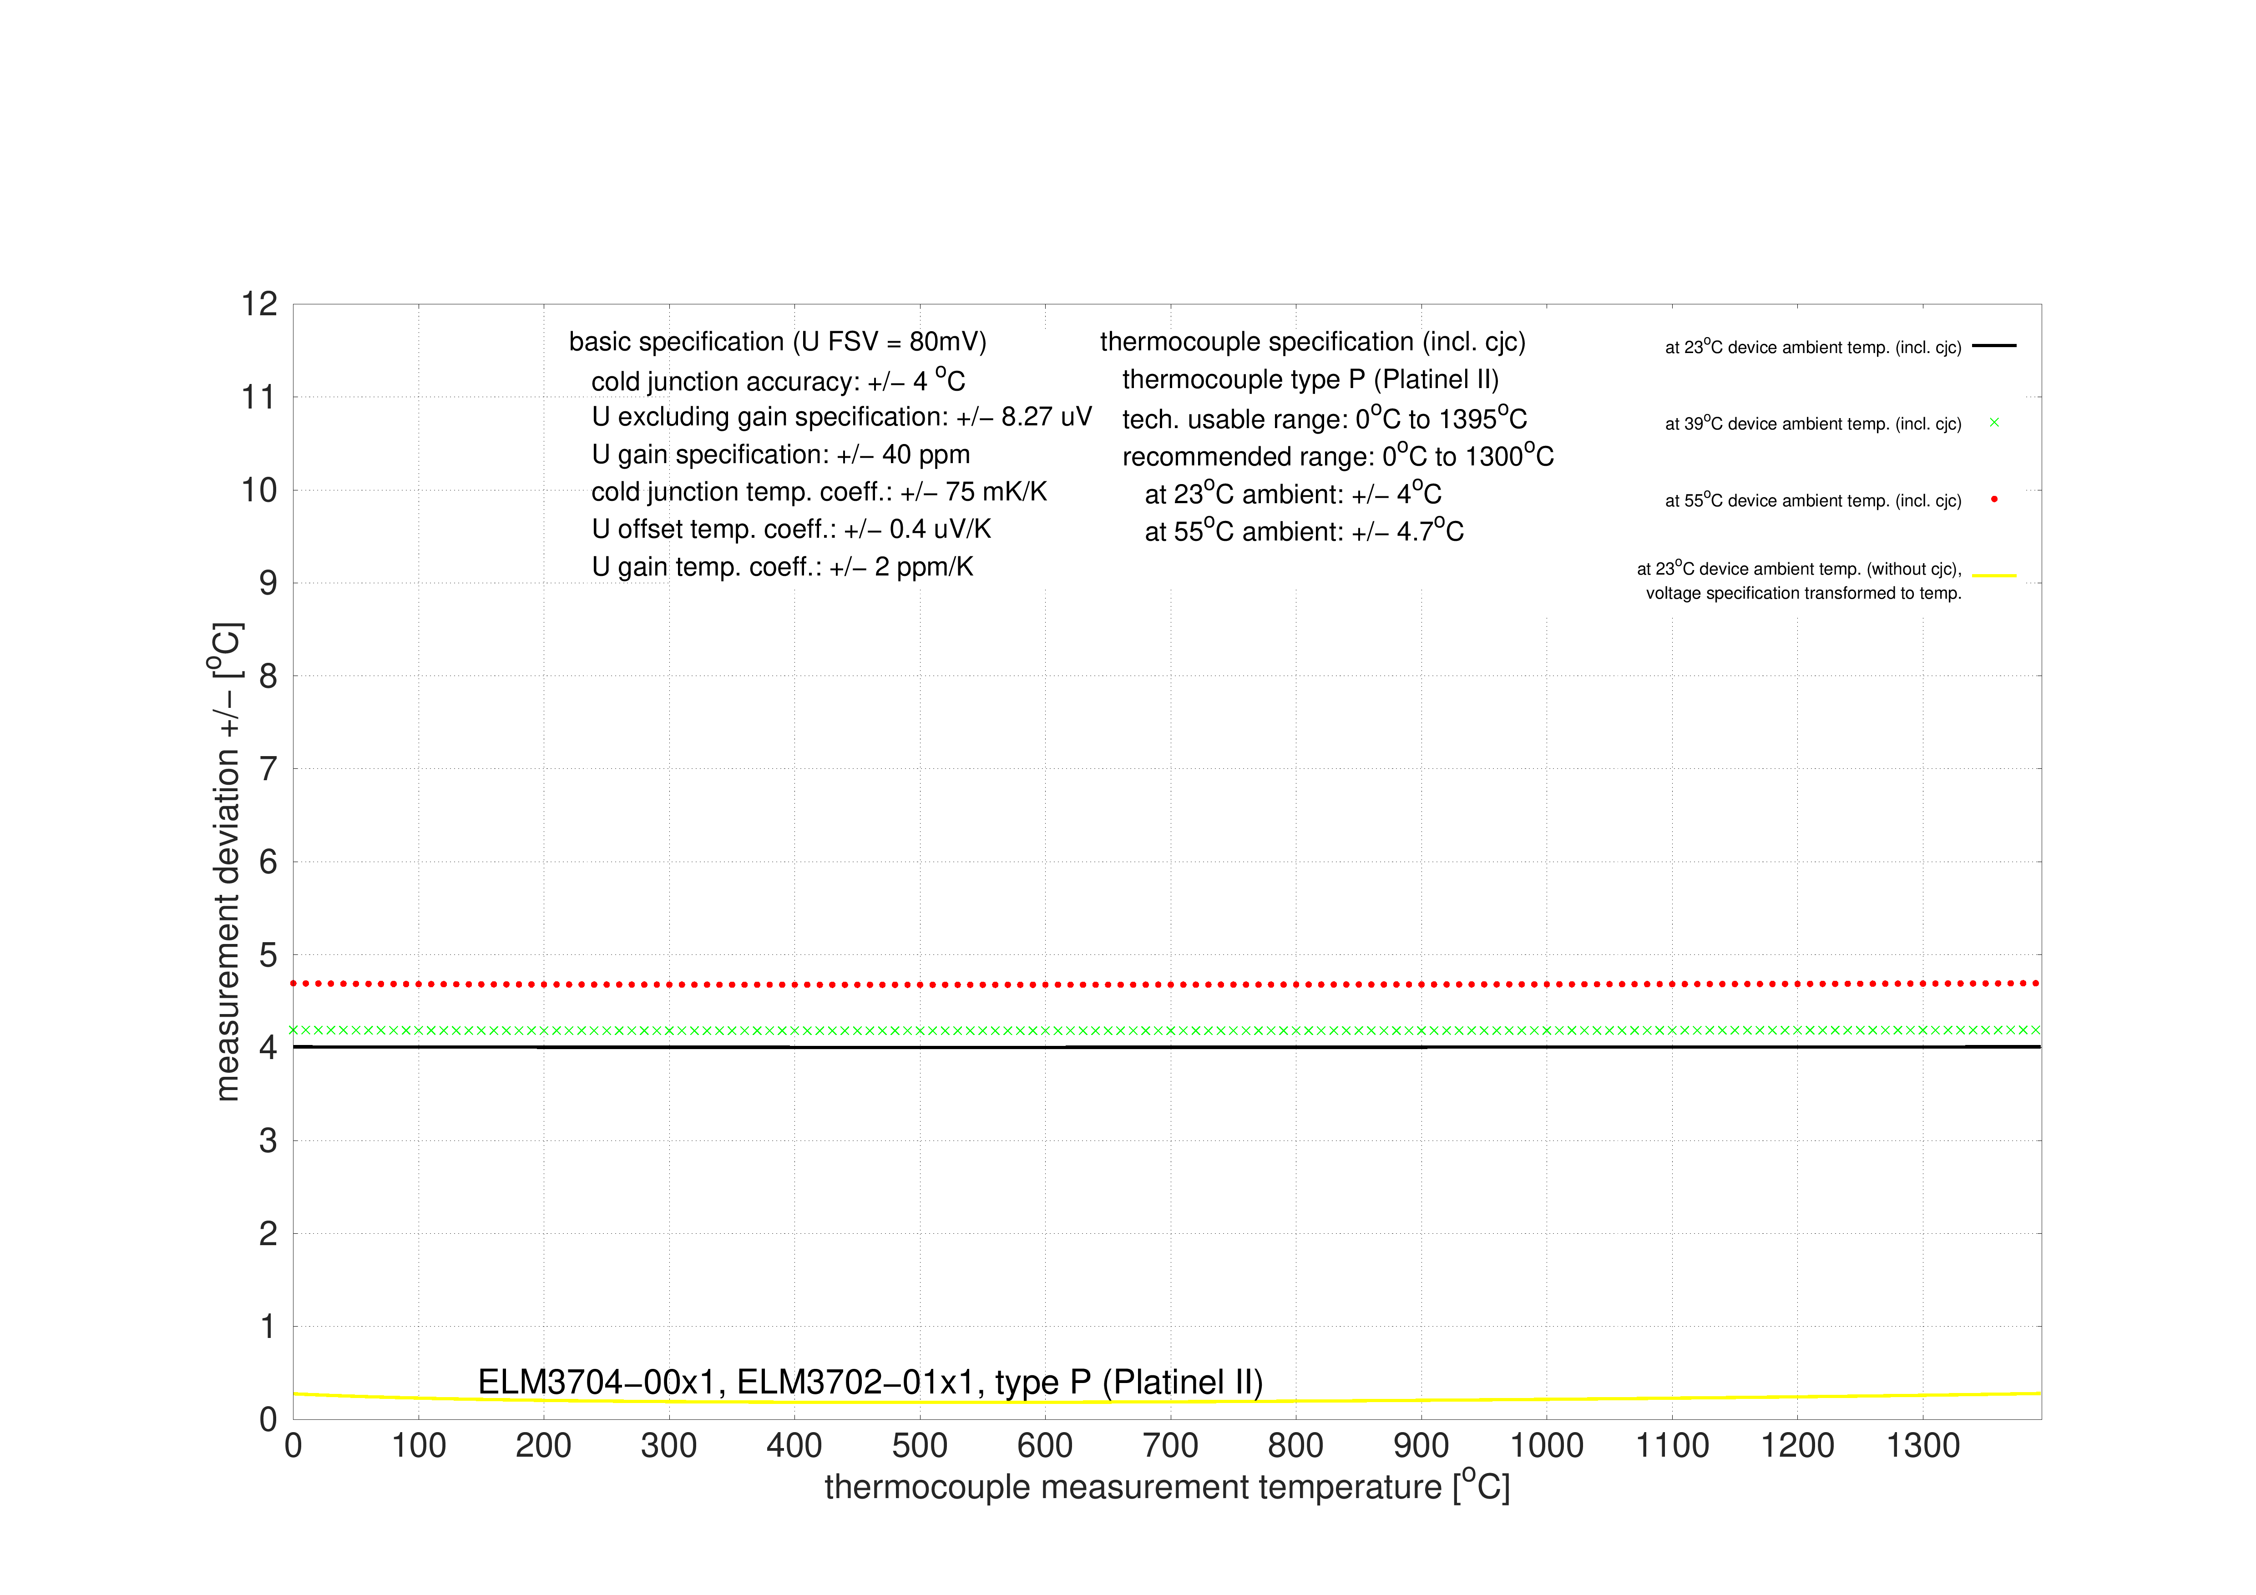
Task: Click the x-axis tick label 300
Action: click(x=669, y=1446)
